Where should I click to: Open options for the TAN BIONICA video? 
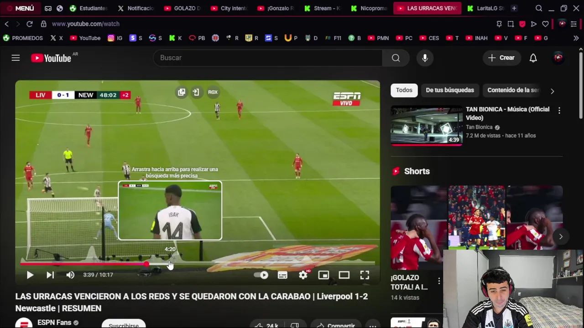coord(559,110)
